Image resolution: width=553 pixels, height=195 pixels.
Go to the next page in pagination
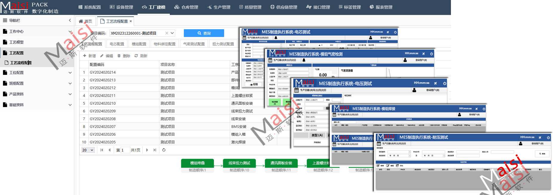click(147, 150)
